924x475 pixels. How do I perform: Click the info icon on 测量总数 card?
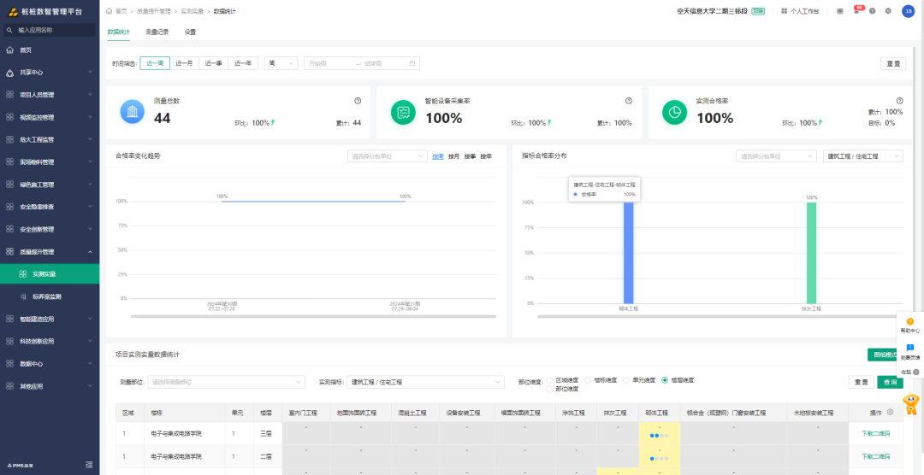(x=358, y=101)
